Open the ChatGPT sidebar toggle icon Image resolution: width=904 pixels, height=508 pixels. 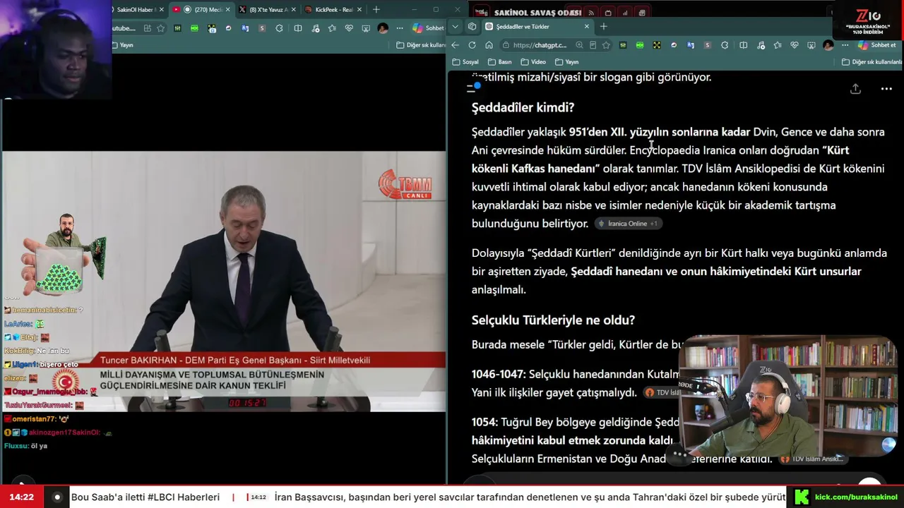click(473, 88)
